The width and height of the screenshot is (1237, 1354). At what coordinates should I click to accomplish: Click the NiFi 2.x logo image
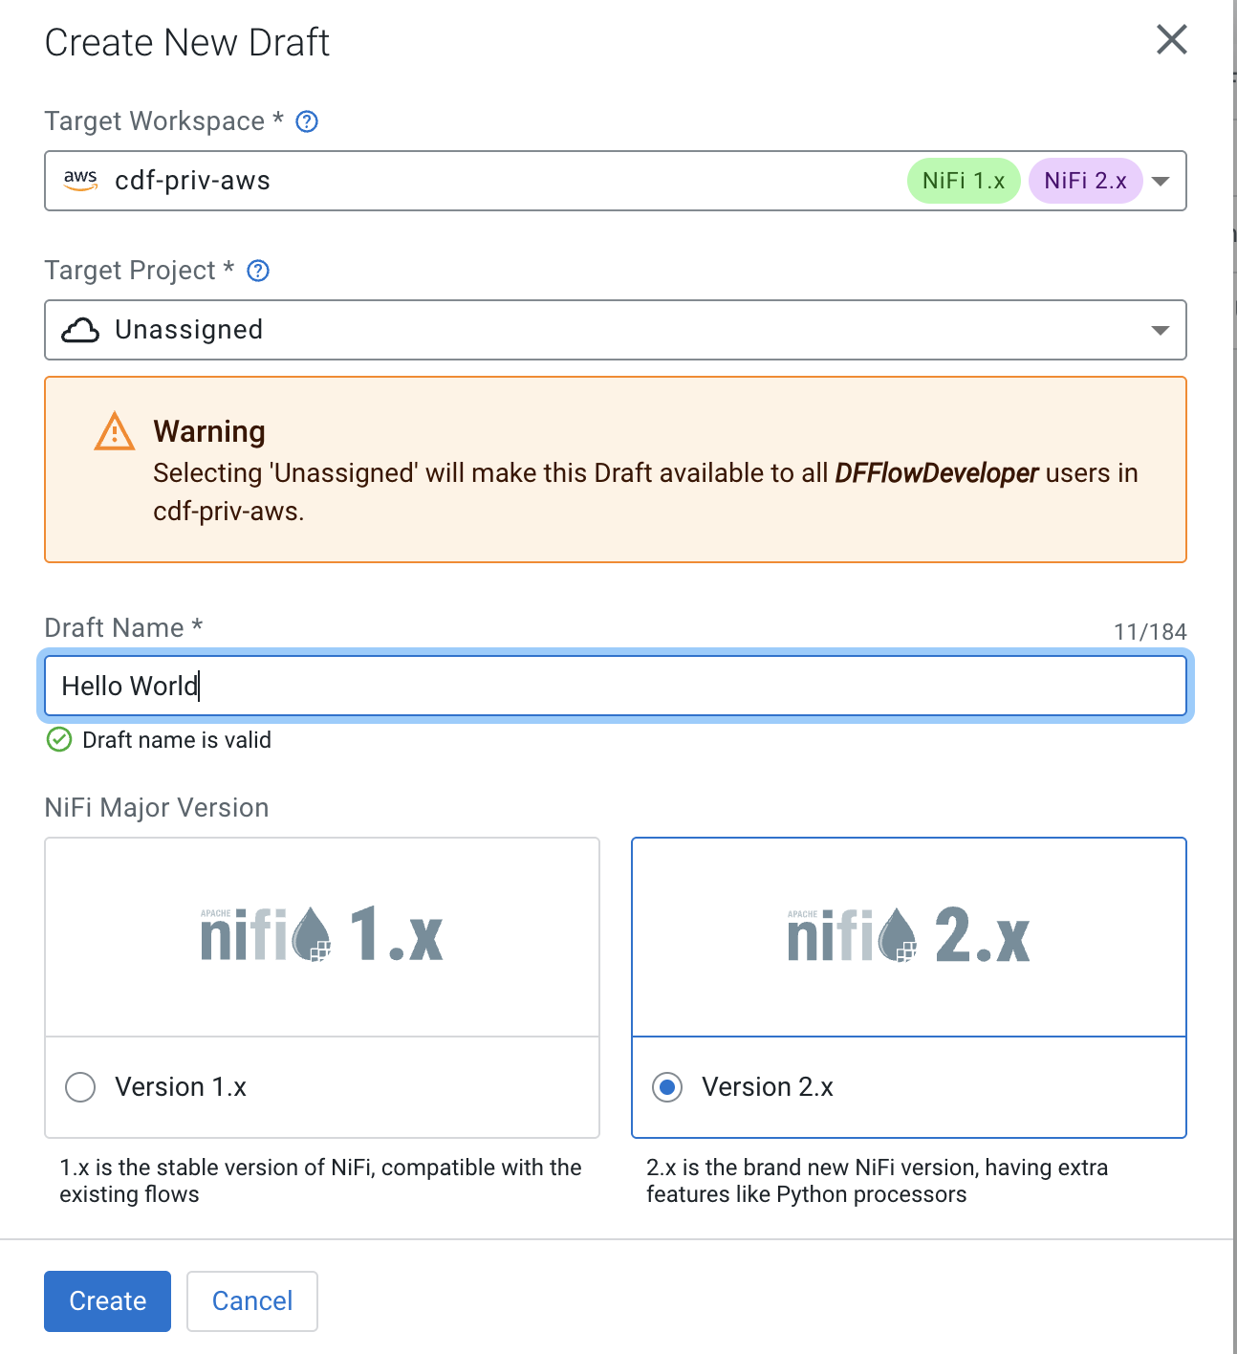click(x=908, y=935)
